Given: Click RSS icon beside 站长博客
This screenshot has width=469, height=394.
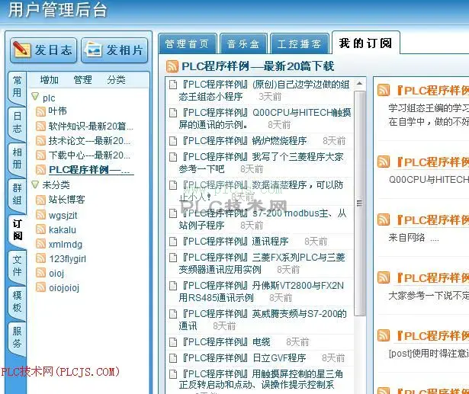Looking at the screenshot, I should (40, 200).
